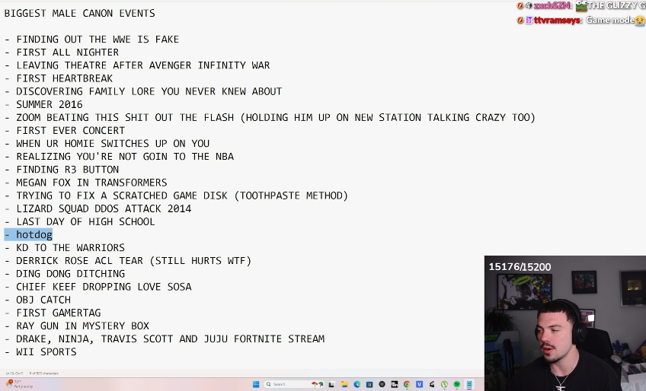
Task: Click the 15176/15200 goal counter on webcam
Action: tap(520, 267)
